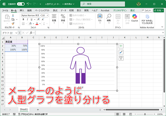Apply the fill color bucket
Screen dimensions: 166x116
30,24
